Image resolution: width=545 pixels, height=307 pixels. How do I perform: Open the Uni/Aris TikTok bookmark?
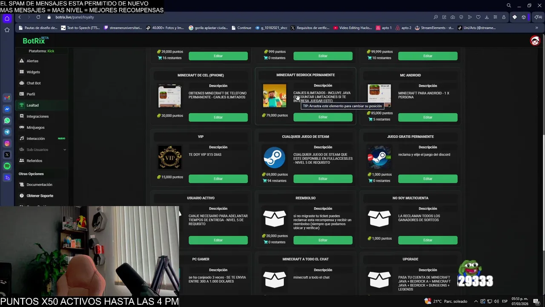(x=476, y=28)
